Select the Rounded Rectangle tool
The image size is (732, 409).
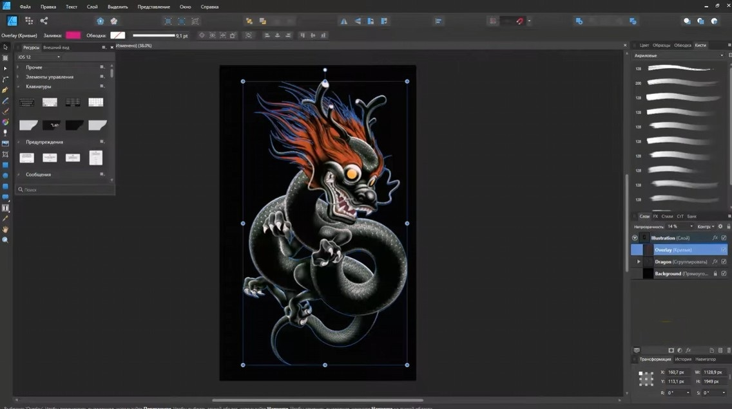(x=5, y=186)
